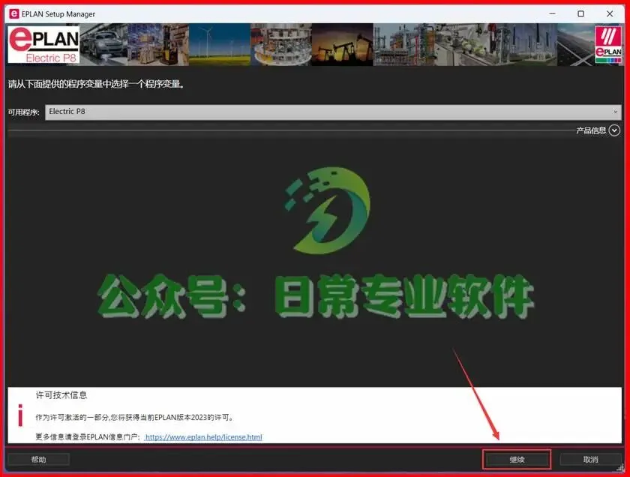Click the 可用程序 label
Image resolution: width=630 pixels, height=477 pixels.
[x=24, y=112]
